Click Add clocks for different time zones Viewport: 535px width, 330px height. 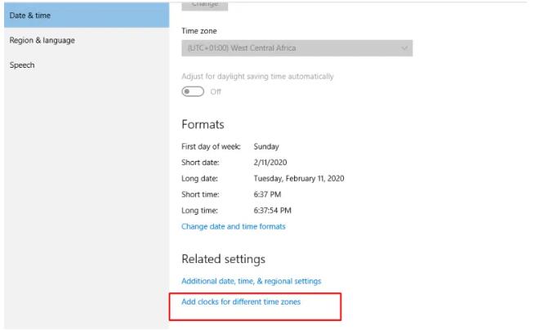click(241, 302)
